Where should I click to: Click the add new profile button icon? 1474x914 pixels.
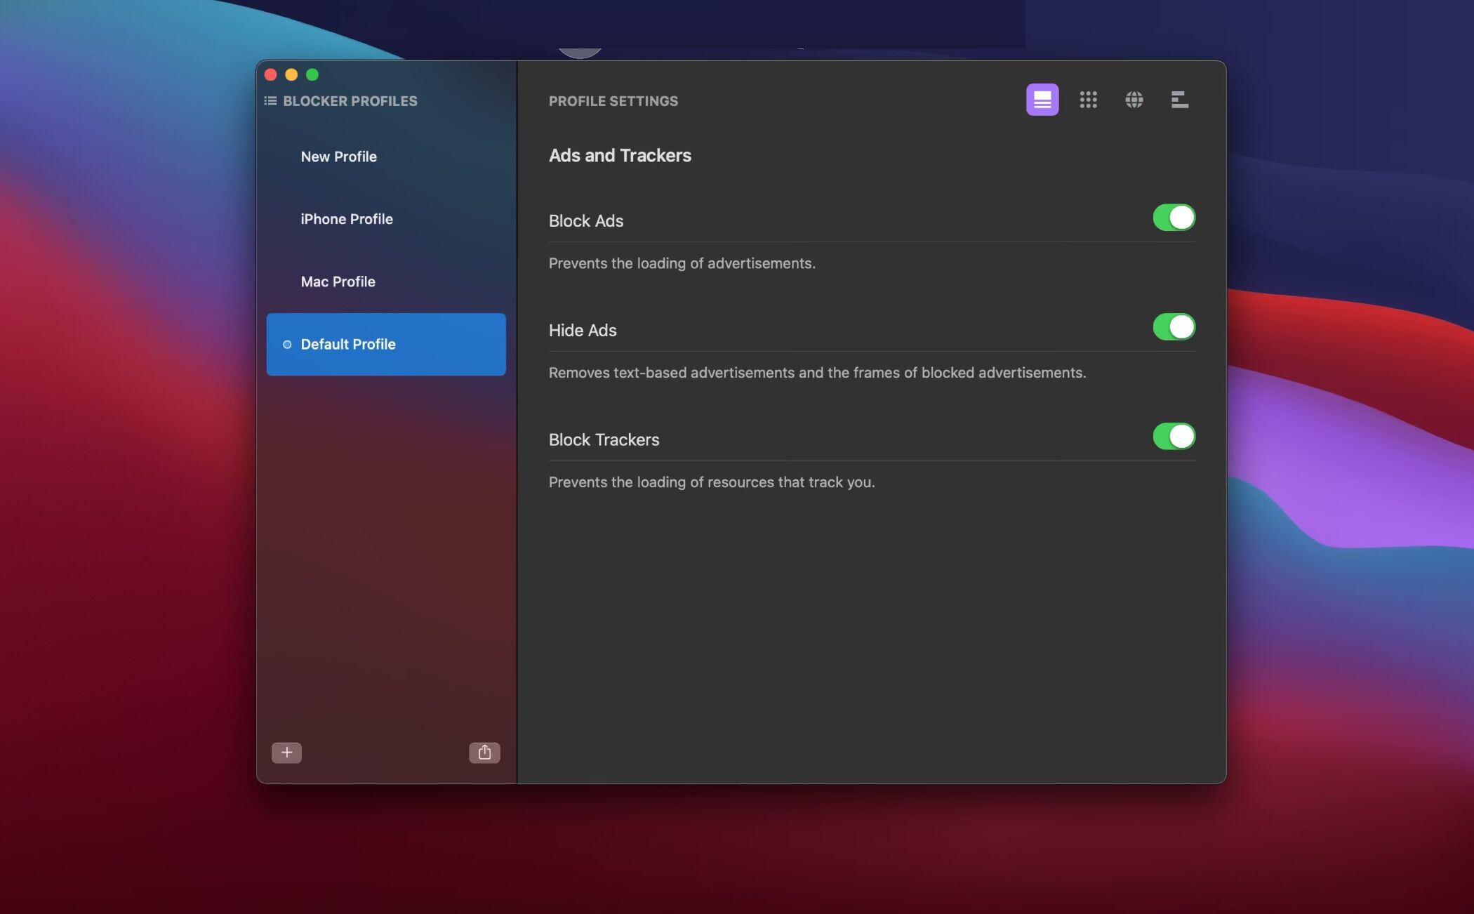286,752
